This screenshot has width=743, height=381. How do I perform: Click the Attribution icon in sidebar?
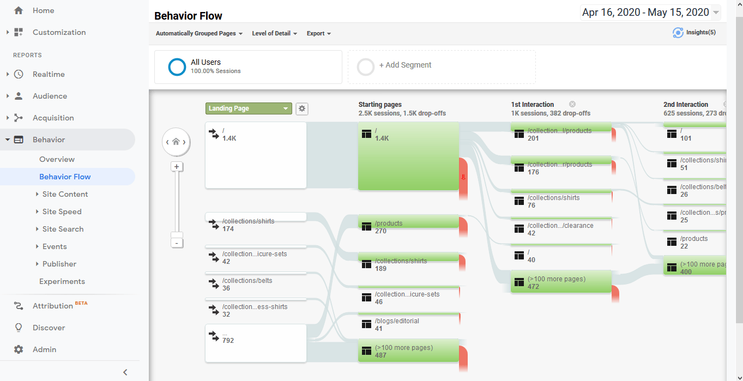[x=19, y=306]
